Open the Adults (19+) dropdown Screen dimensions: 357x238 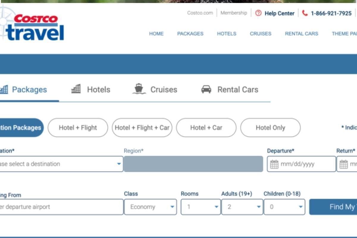point(242,207)
